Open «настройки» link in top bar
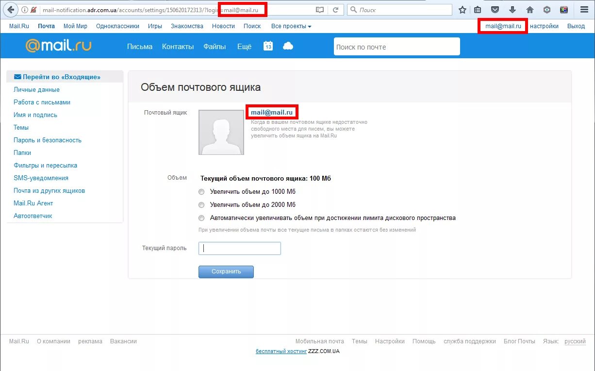The width and height of the screenshot is (595, 371). click(544, 26)
